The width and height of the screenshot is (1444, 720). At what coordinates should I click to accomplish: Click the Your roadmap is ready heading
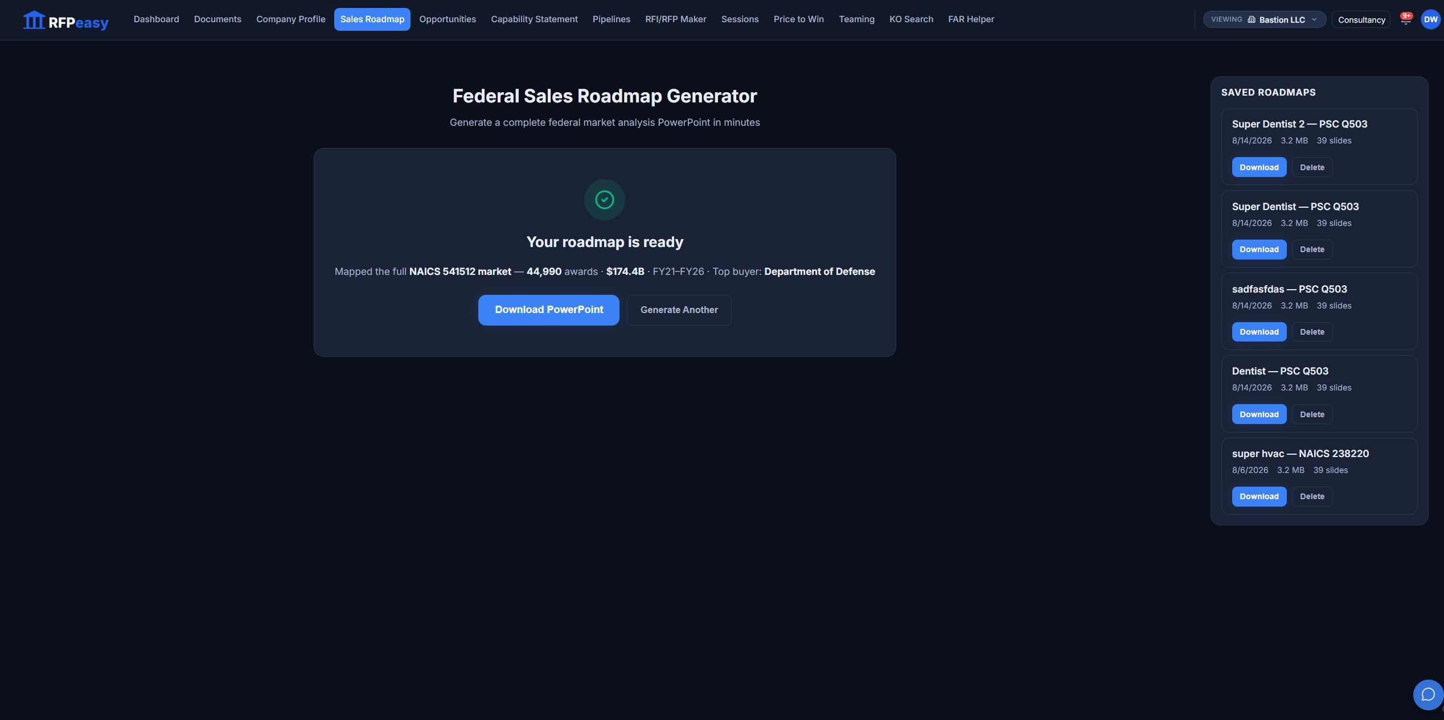coord(604,242)
